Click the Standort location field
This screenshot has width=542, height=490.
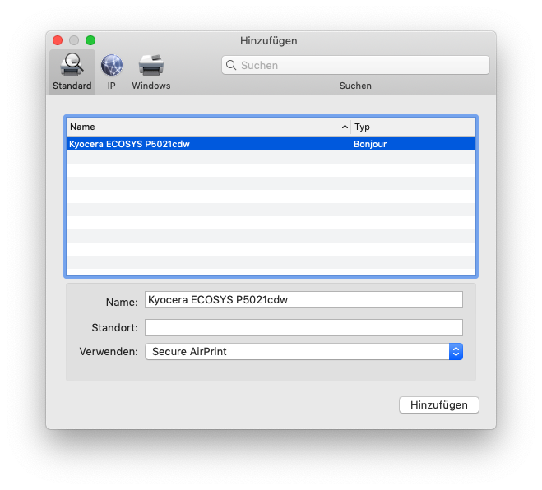[303, 327]
